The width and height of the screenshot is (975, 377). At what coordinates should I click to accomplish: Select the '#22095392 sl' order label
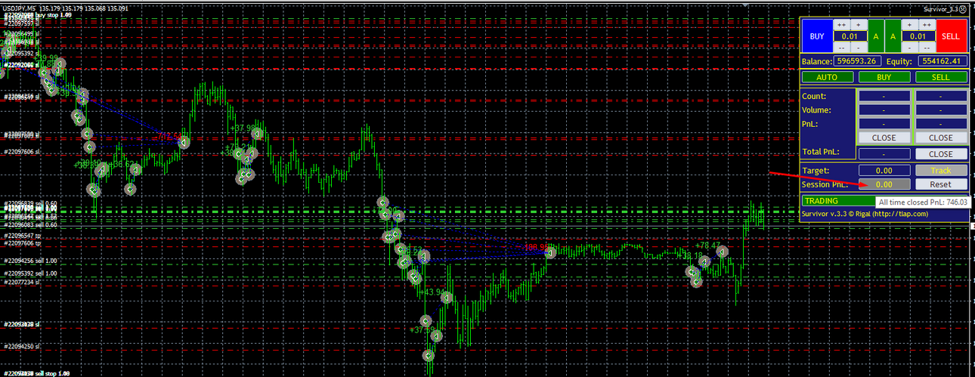point(22,54)
